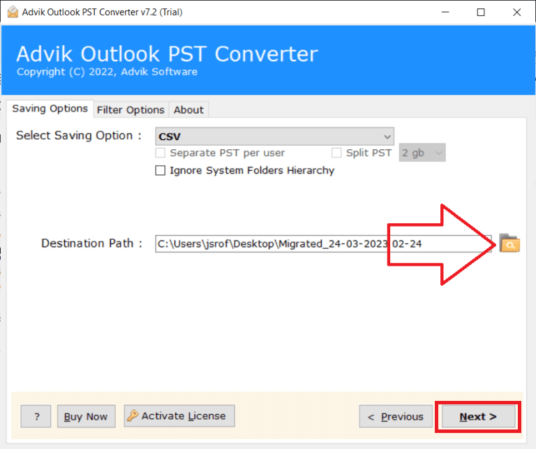Viewport: 536px width, 449px height.
Task: Click inside the Destination Path field
Action: pos(323,244)
